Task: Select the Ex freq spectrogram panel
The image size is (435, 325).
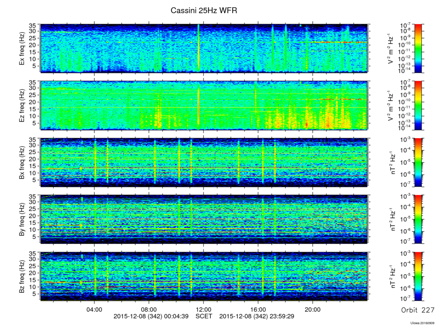Action: [204, 48]
